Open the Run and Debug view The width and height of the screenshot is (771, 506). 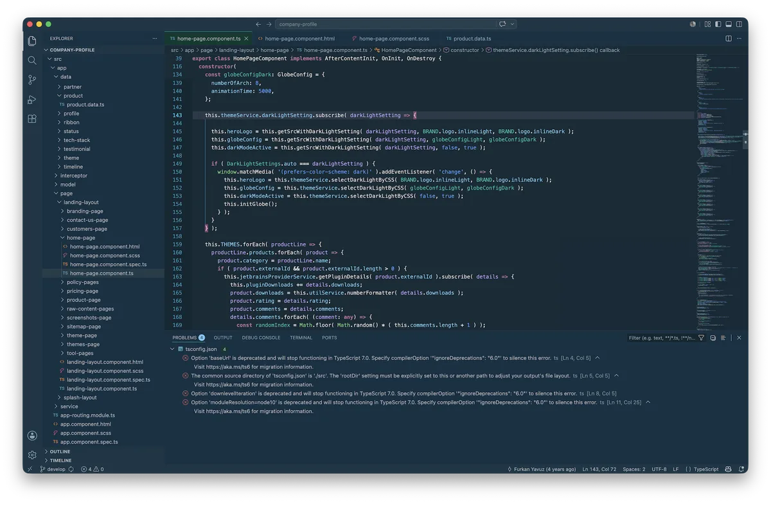[x=32, y=100]
